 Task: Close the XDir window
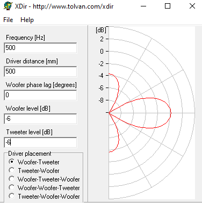192,6
